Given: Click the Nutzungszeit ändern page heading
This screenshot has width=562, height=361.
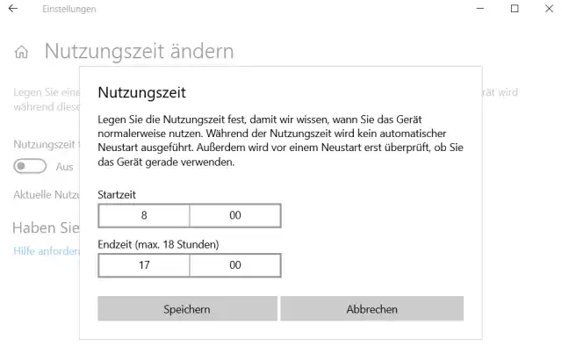Looking at the screenshot, I should (x=139, y=51).
